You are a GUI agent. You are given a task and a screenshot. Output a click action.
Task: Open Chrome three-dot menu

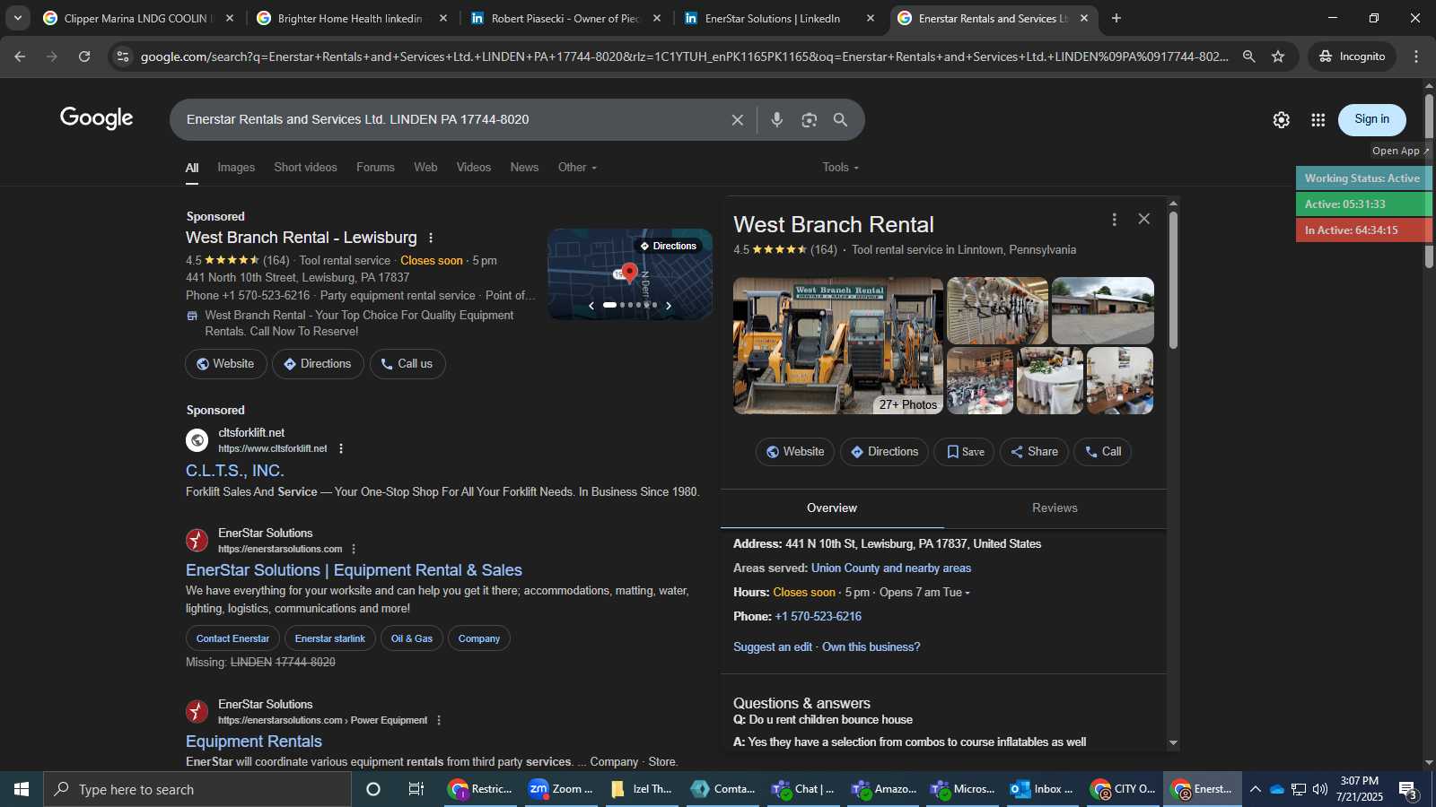click(x=1416, y=56)
